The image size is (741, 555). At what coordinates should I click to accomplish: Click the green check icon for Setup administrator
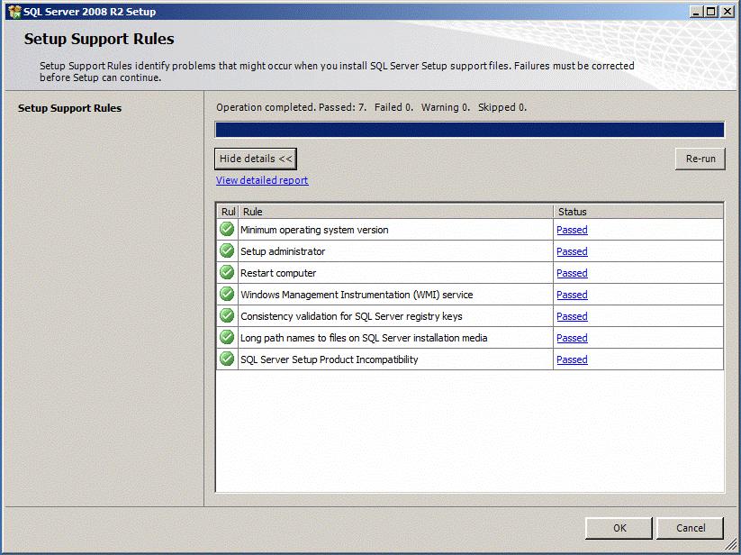click(x=226, y=250)
